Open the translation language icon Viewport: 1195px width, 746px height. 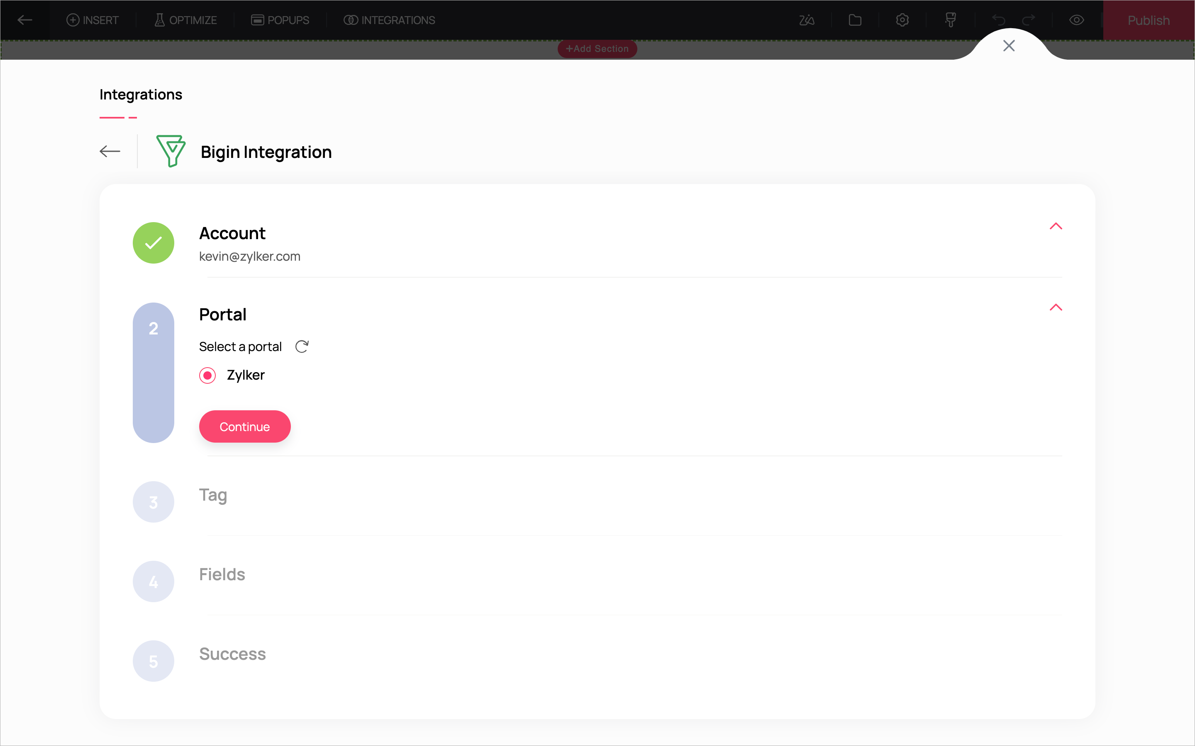coord(807,20)
